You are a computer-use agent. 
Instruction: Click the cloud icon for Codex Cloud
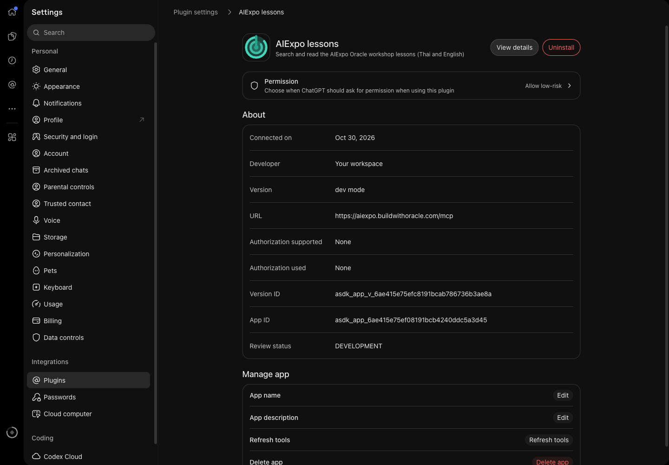[36, 457]
